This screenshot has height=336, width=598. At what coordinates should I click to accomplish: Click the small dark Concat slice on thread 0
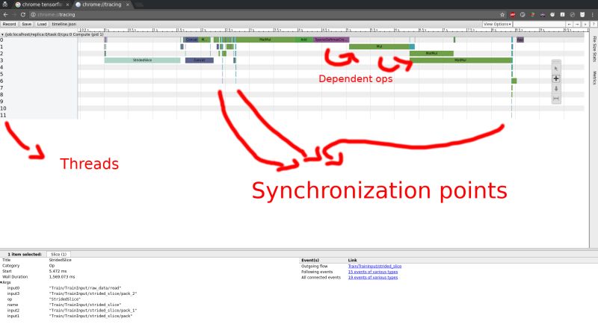(191, 40)
